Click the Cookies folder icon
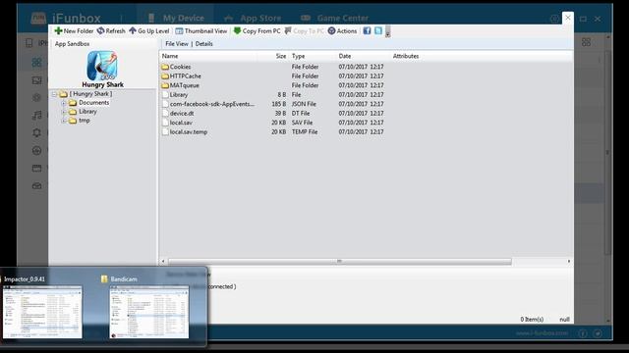 tap(165, 67)
